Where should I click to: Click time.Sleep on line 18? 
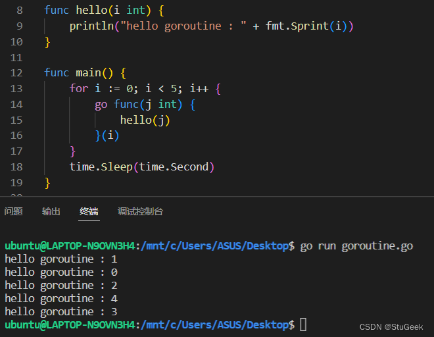(101, 167)
